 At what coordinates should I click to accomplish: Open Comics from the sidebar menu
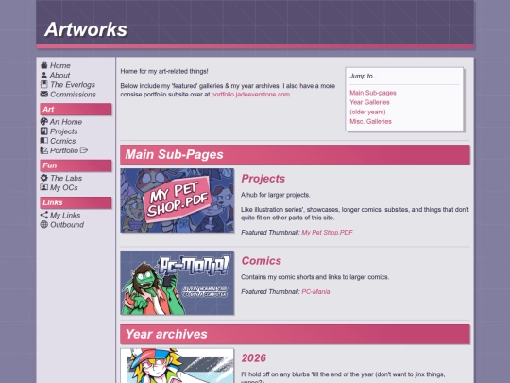[x=62, y=141]
